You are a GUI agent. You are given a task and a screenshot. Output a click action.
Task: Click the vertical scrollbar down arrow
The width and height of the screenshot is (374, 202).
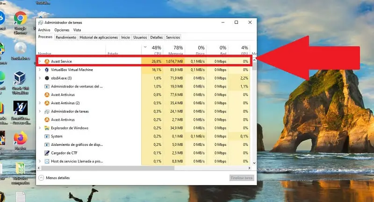pos(254,163)
